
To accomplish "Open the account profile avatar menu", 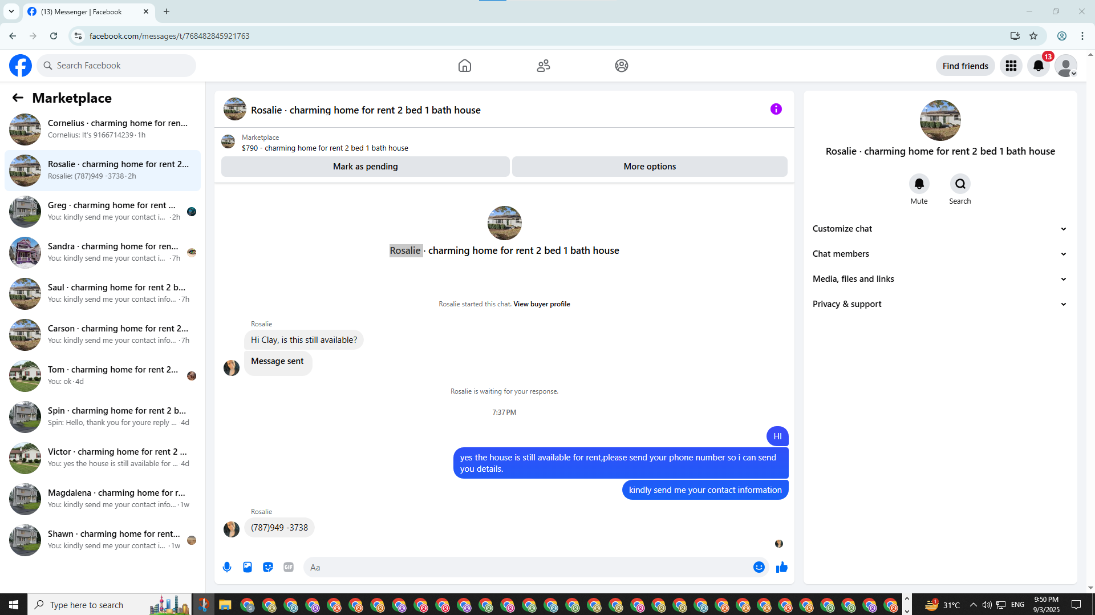I will coord(1066,66).
